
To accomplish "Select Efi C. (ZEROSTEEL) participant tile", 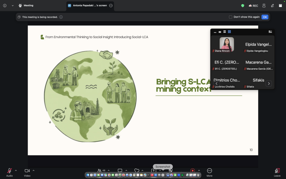I will click(227, 62).
